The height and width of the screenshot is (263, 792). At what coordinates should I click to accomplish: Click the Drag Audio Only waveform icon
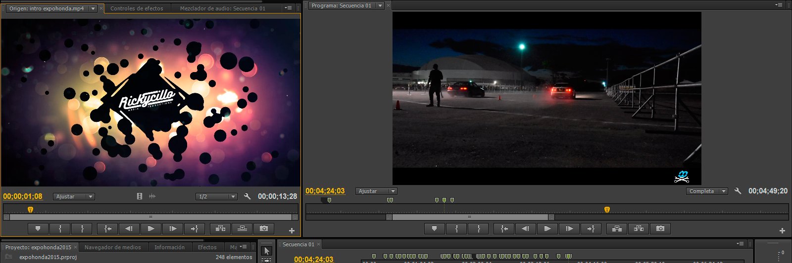click(x=152, y=196)
